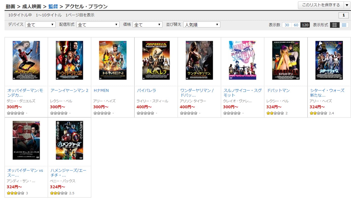This screenshot has width=351, height=206.
Task: Switch to list display format icon
Action: pyautogui.click(x=344, y=25)
